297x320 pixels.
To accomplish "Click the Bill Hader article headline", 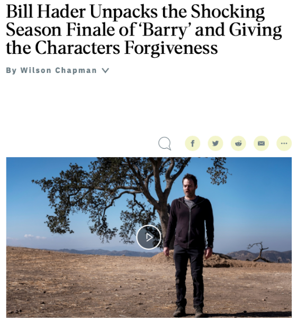I will point(144,30).
